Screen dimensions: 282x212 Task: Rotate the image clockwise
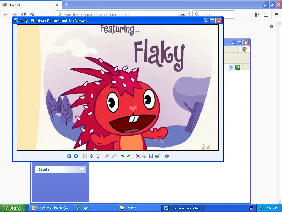pos(122,156)
